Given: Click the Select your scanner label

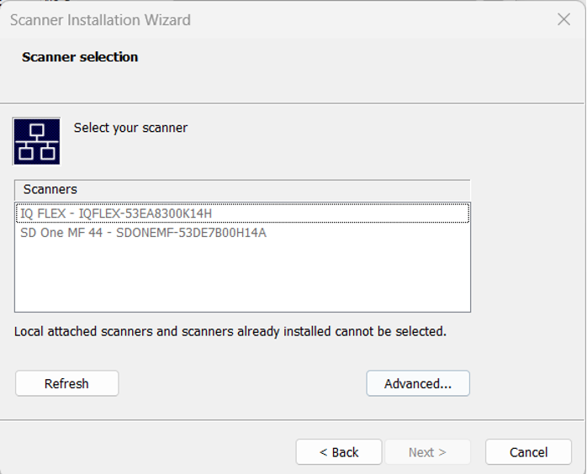Looking at the screenshot, I should [130, 128].
